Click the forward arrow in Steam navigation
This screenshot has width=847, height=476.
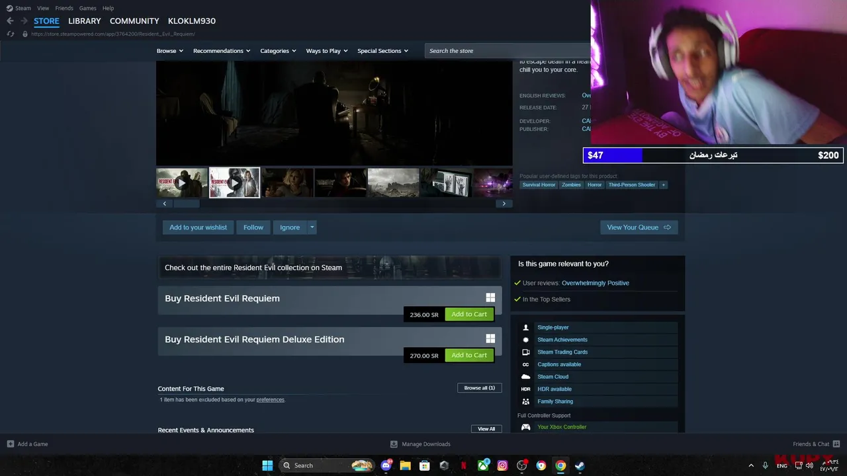[x=24, y=21]
